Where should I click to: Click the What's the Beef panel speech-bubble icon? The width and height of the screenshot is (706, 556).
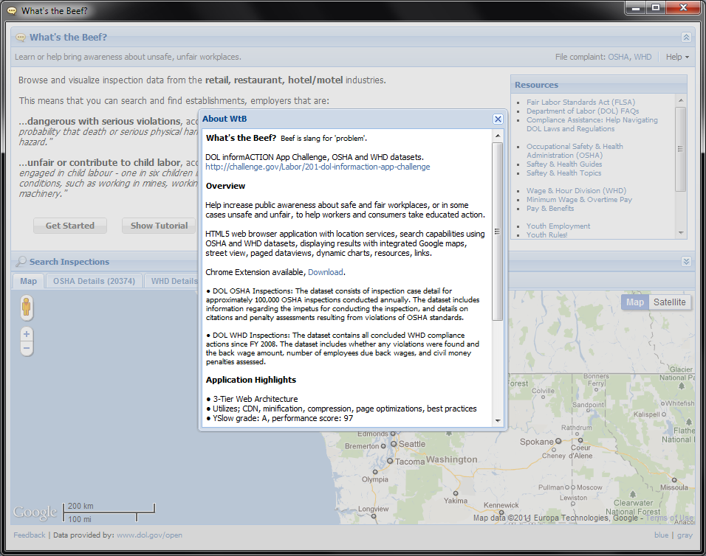point(21,38)
